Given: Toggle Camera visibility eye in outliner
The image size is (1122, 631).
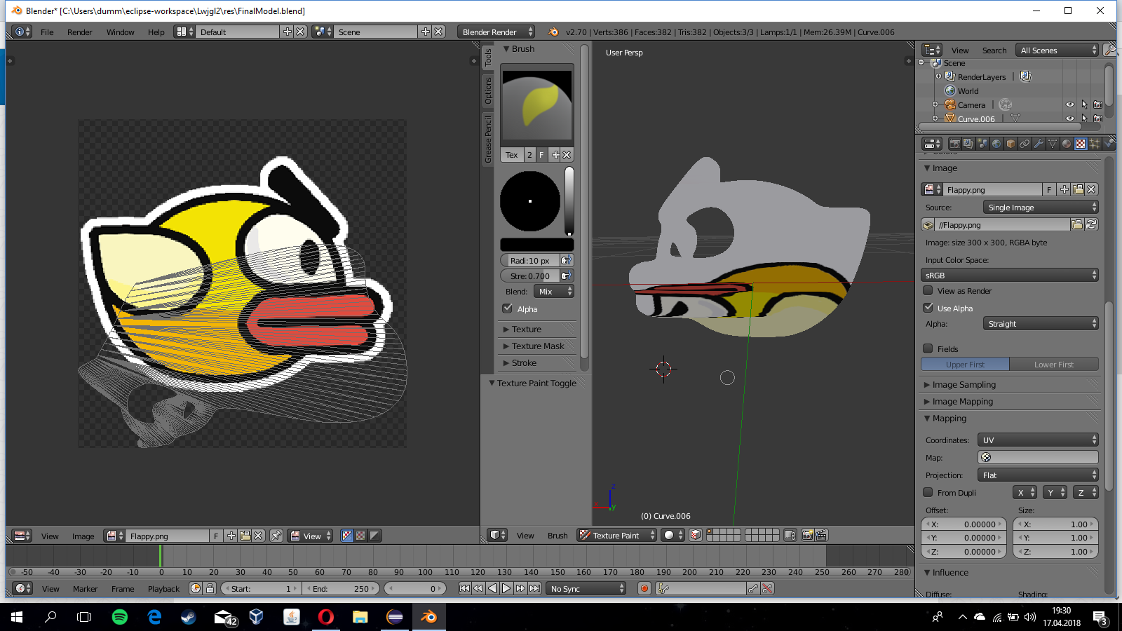Looking at the screenshot, I should click(1070, 104).
